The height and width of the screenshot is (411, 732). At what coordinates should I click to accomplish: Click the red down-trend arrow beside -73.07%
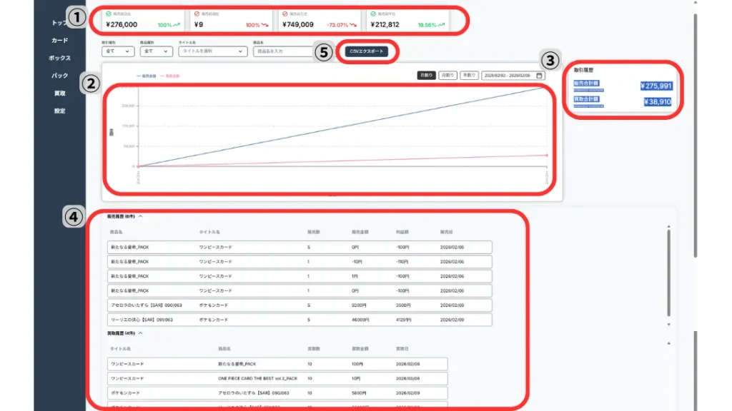pos(353,25)
